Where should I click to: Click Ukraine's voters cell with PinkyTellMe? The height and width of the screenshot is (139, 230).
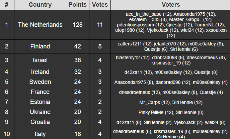171,112
